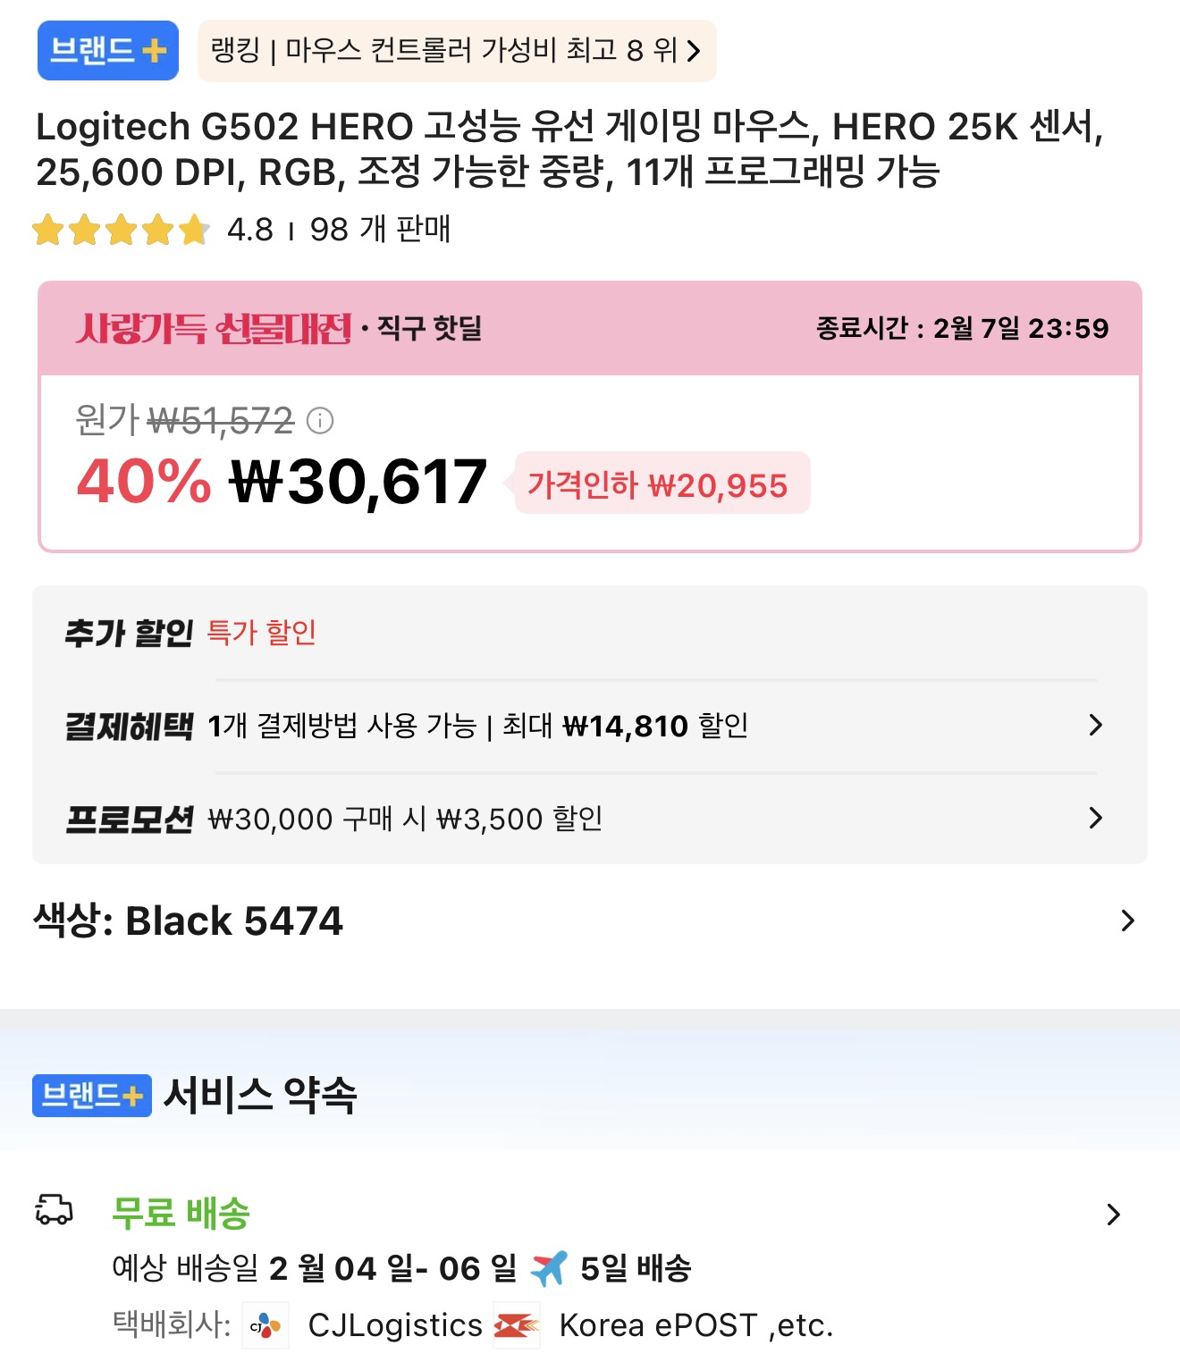Tap the Korea ePOST logo icon
Image resolution: width=1180 pixels, height=1362 pixels.
point(517,1325)
